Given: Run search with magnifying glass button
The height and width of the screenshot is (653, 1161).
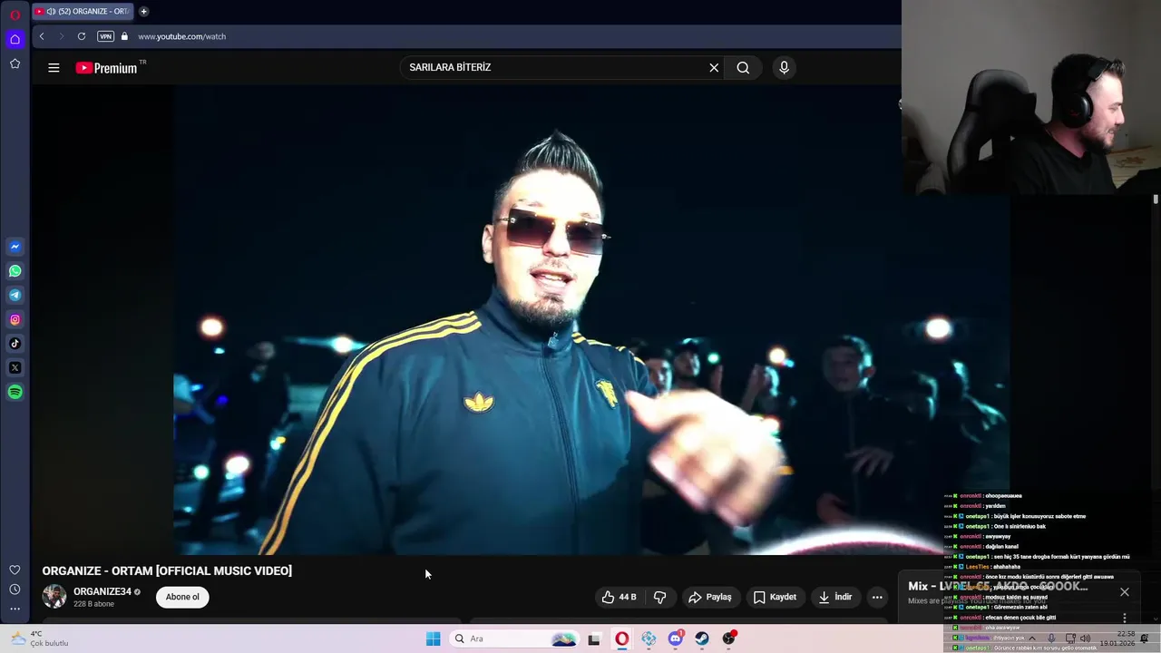Looking at the screenshot, I should coord(743,67).
